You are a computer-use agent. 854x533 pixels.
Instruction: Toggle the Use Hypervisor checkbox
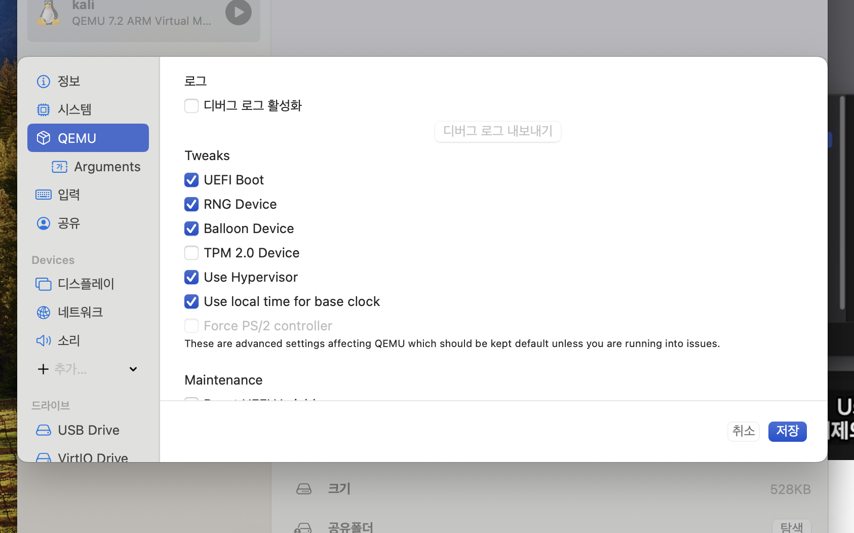click(x=191, y=277)
